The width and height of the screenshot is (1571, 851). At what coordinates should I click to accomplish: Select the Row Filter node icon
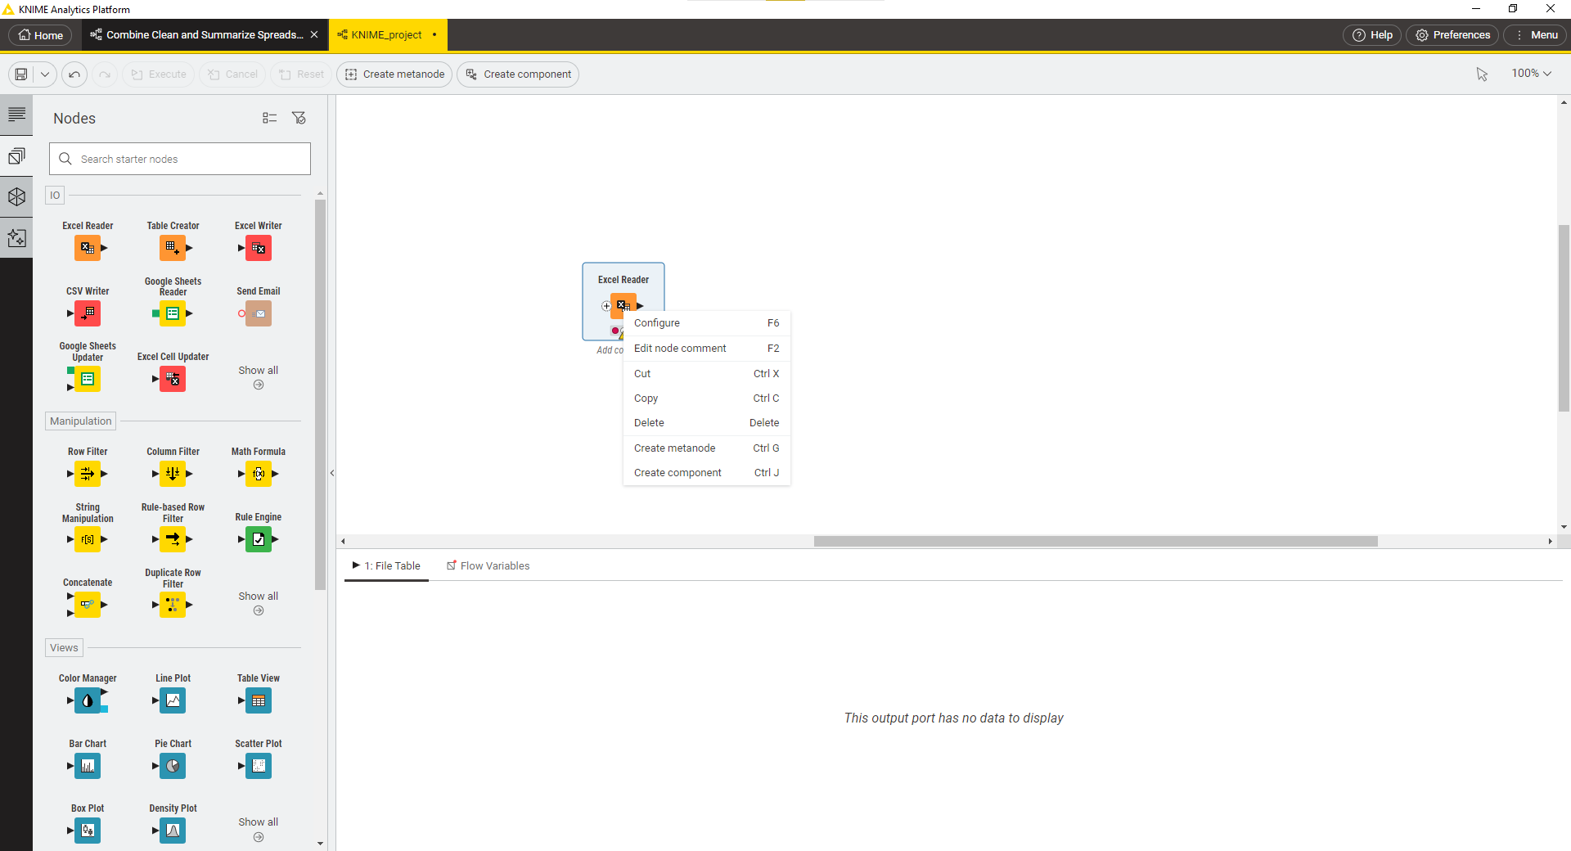click(x=88, y=474)
